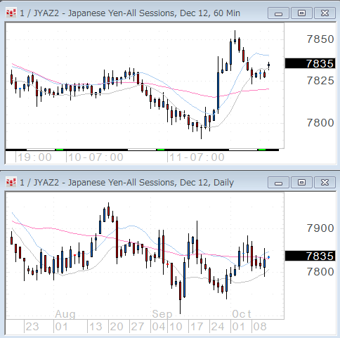Click the 7835 price marker on 60 Min chart
The height and width of the screenshot is (338, 340).
pyautogui.click(x=310, y=63)
